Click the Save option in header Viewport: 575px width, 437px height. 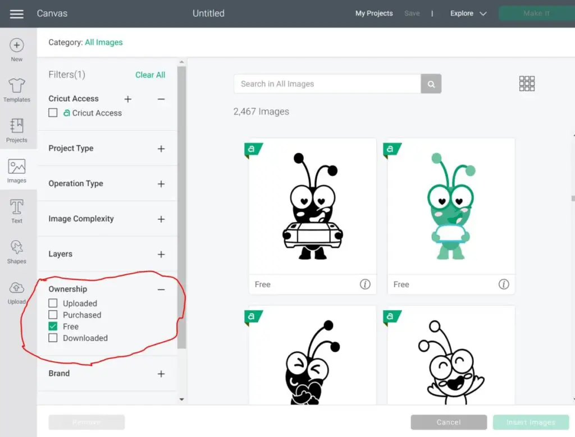pos(412,13)
